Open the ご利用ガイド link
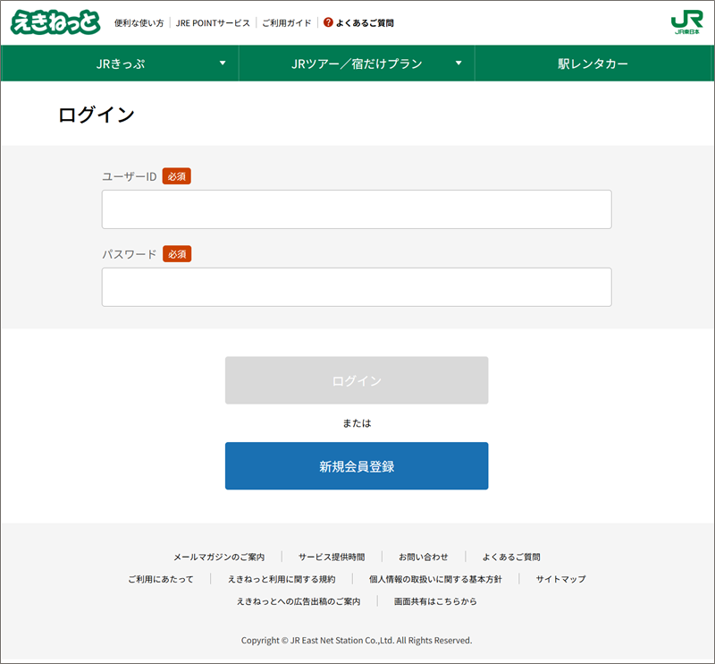This screenshot has height=664, width=715. pyautogui.click(x=286, y=22)
